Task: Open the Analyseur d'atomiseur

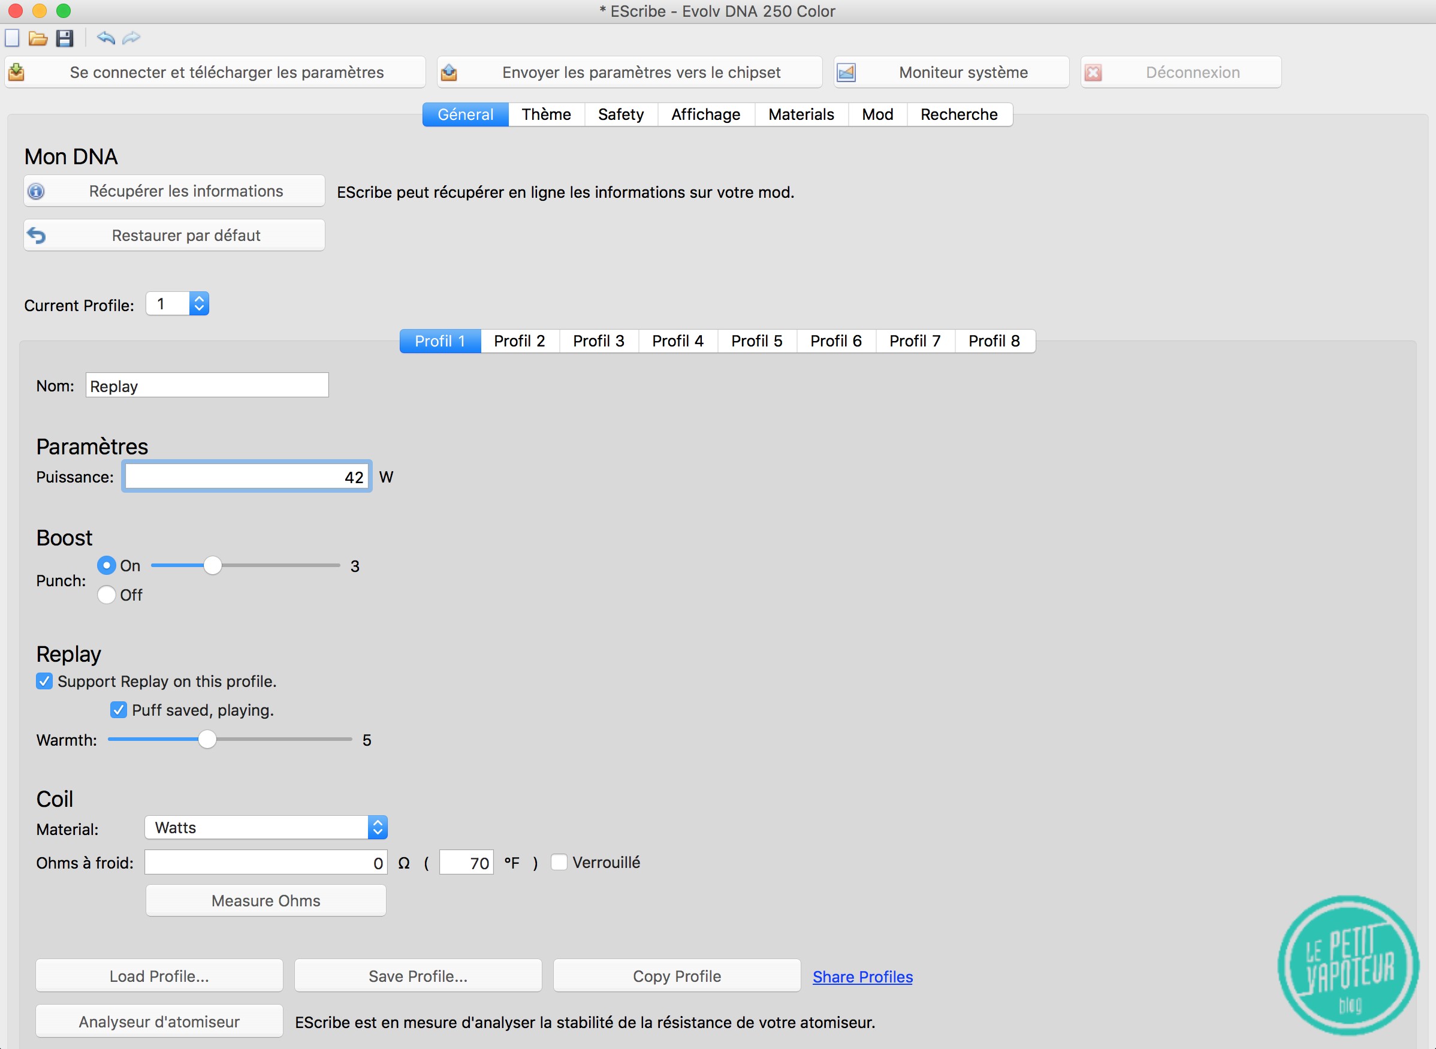Action: pos(159,1021)
